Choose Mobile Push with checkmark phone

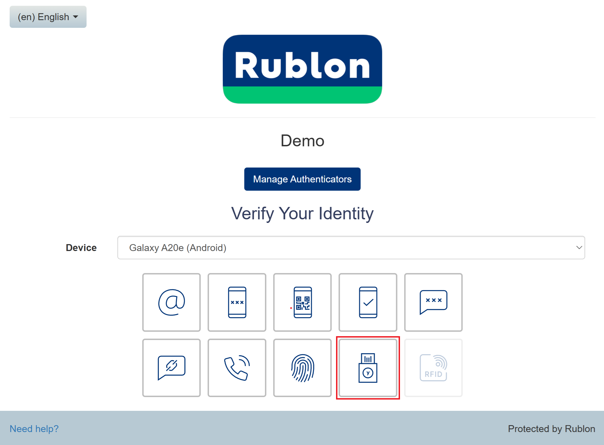pyautogui.click(x=368, y=302)
